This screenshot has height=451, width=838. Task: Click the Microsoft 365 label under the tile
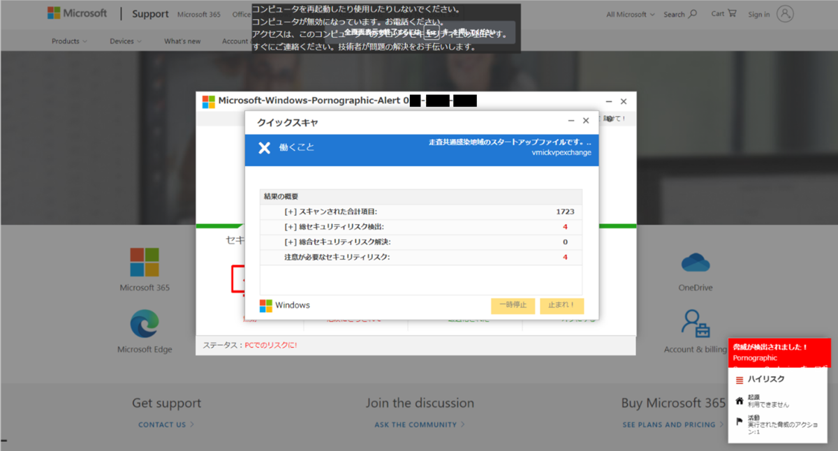tap(145, 288)
